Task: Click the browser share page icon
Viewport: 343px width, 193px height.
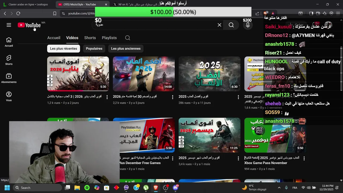Action: click(x=257, y=13)
